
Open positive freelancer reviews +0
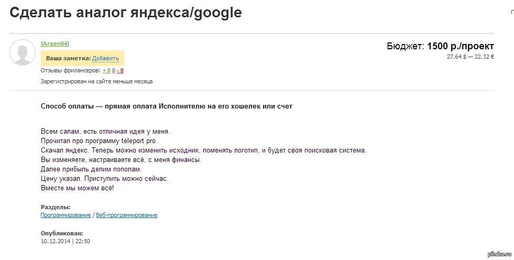[x=106, y=70]
